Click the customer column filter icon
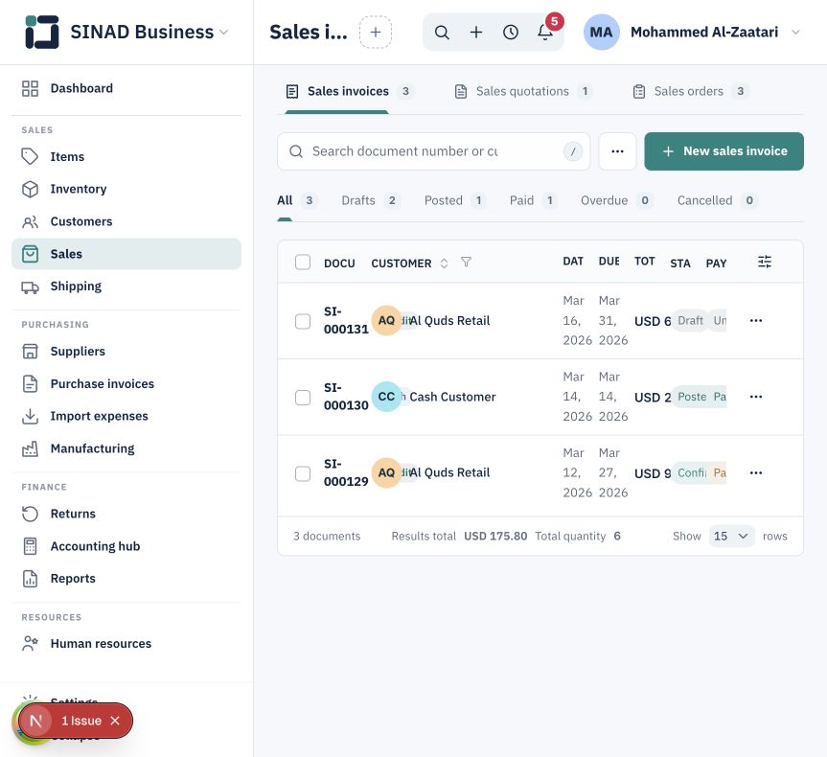 pyautogui.click(x=466, y=263)
